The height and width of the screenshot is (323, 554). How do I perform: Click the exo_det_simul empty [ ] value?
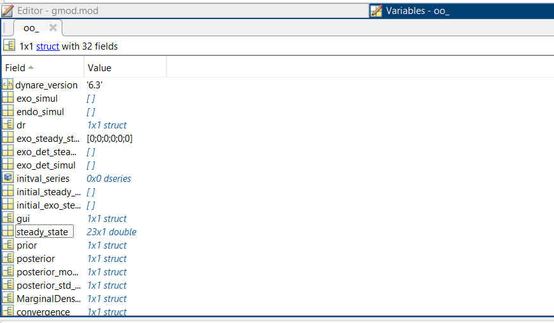[91, 165]
